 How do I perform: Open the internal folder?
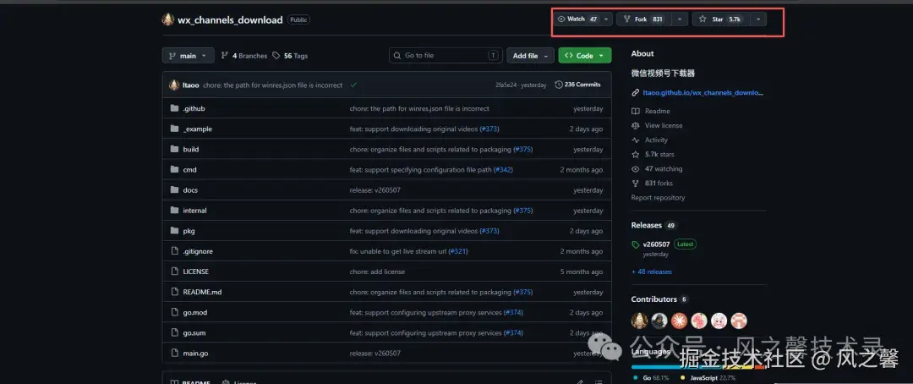click(194, 211)
